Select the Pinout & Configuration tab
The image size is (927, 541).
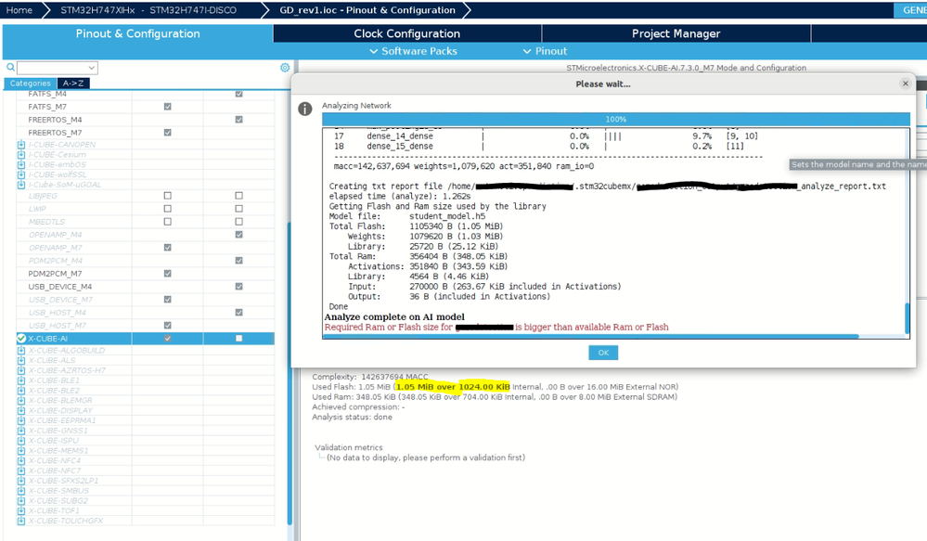point(137,33)
